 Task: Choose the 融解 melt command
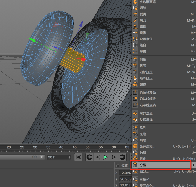(x=164, y=153)
